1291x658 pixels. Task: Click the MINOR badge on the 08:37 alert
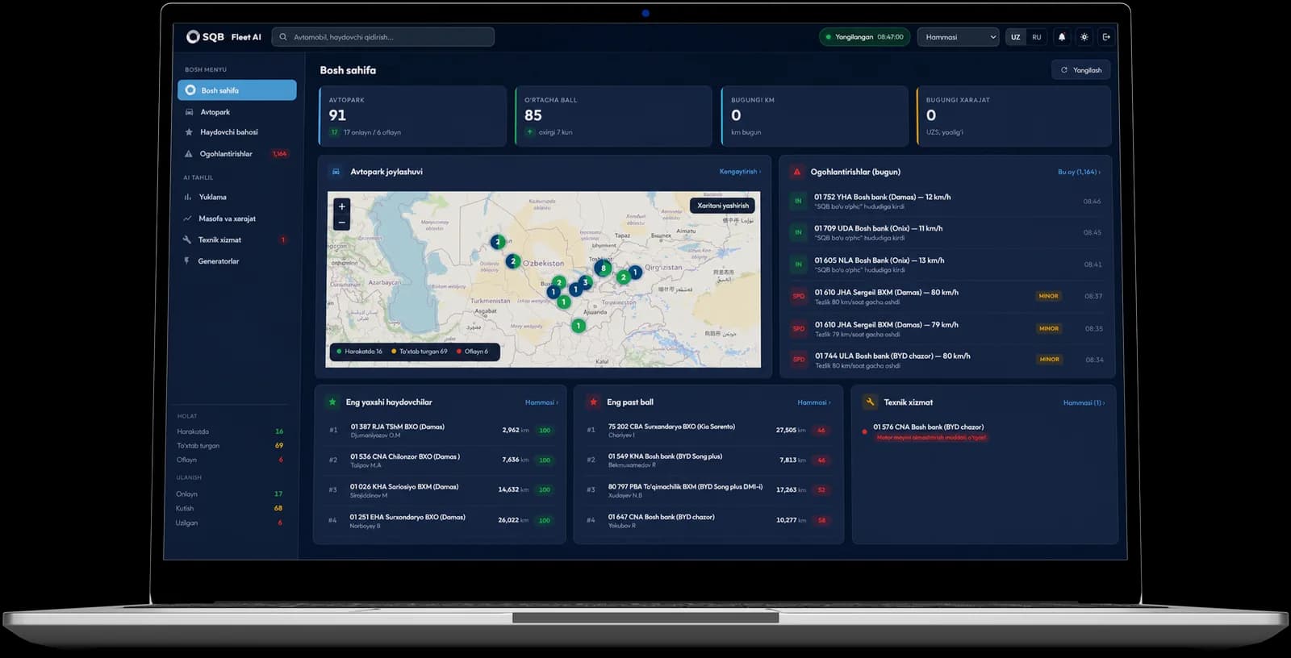tap(1049, 296)
